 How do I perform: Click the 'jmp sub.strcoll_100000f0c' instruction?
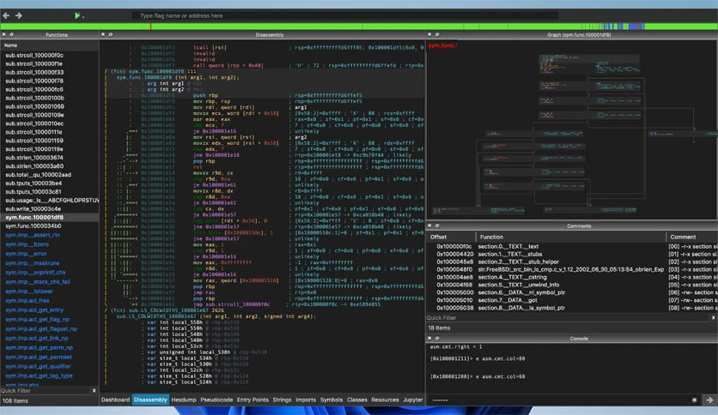231,304
